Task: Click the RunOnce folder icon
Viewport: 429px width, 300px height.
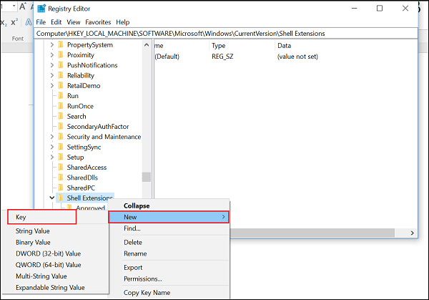Action: (x=61, y=106)
